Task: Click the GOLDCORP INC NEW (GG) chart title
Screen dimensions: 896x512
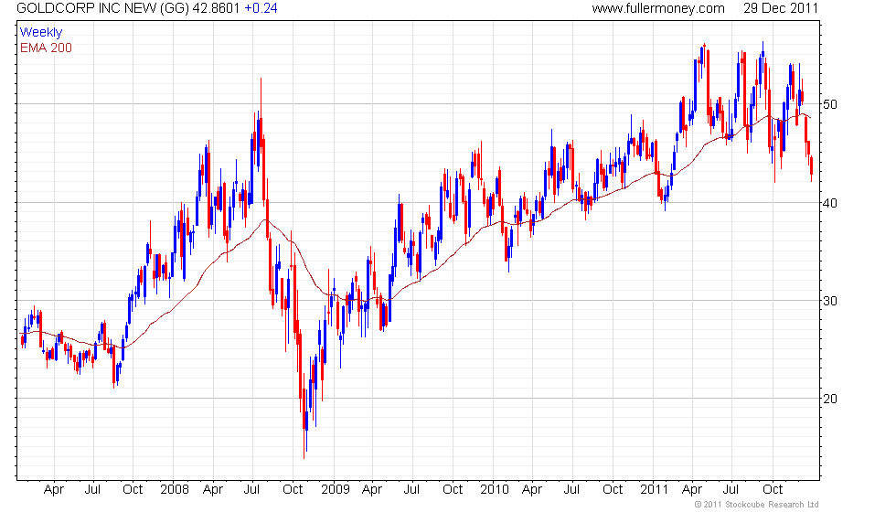Action: click(x=102, y=8)
